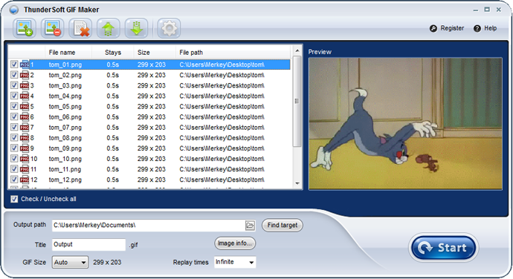This screenshot has height=279, width=513.
Task: Click the Help question mark icon
Action: (477, 28)
